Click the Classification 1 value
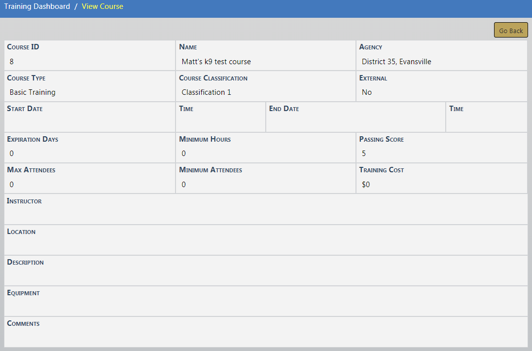 (206, 92)
